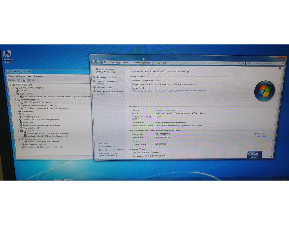Click scan for hardware changes toolbar icon
The width and height of the screenshot is (289, 225).
pos(33,80)
